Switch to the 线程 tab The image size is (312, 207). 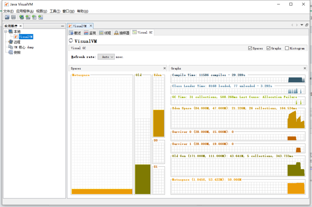[105, 33]
